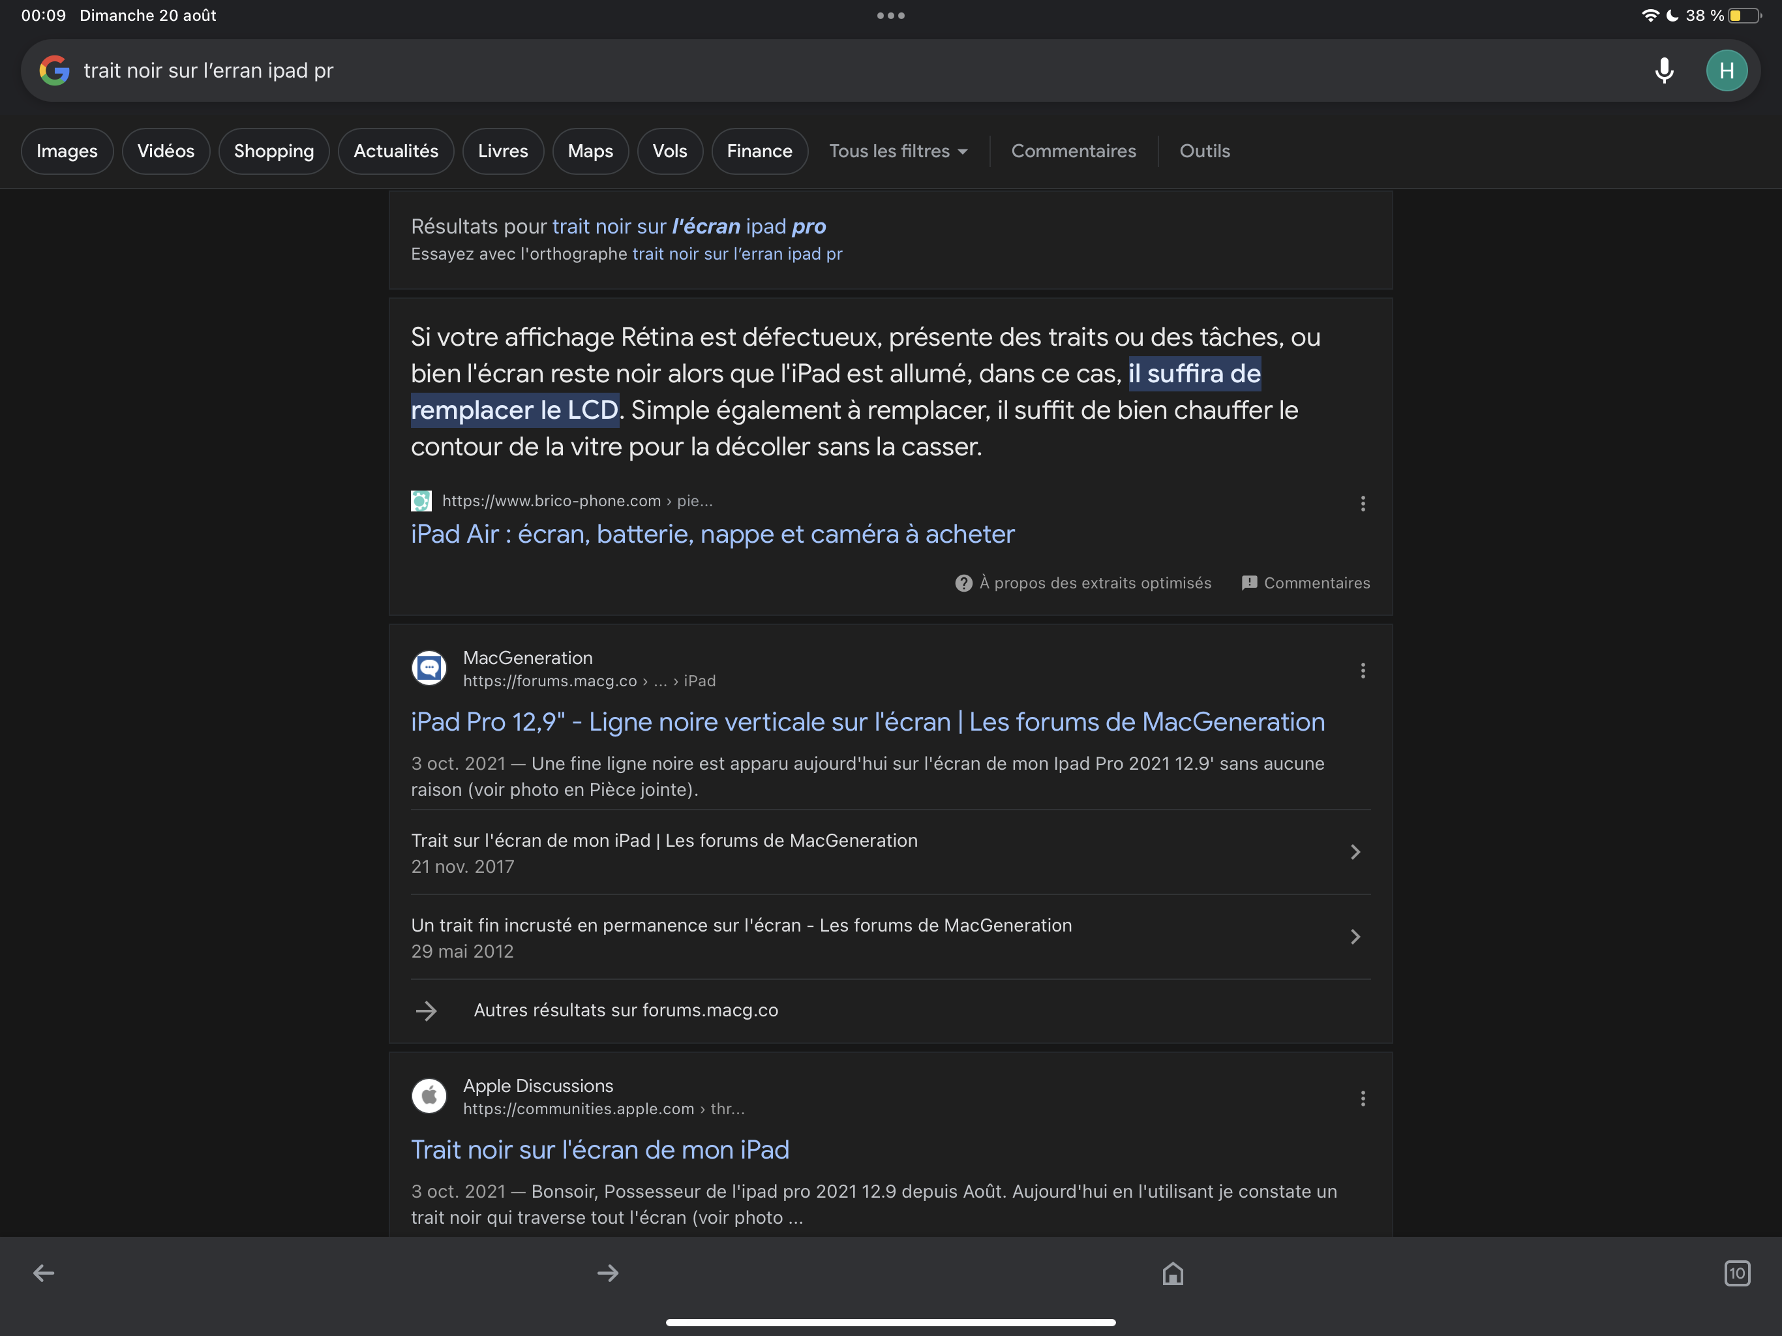Tap the search query input field
1782x1336 pixels.
click(806, 71)
